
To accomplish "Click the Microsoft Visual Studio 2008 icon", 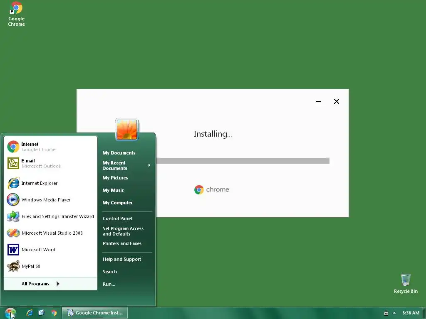I will (x=13, y=233).
